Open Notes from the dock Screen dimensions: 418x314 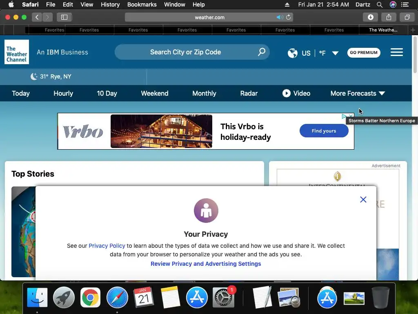point(170,298)
